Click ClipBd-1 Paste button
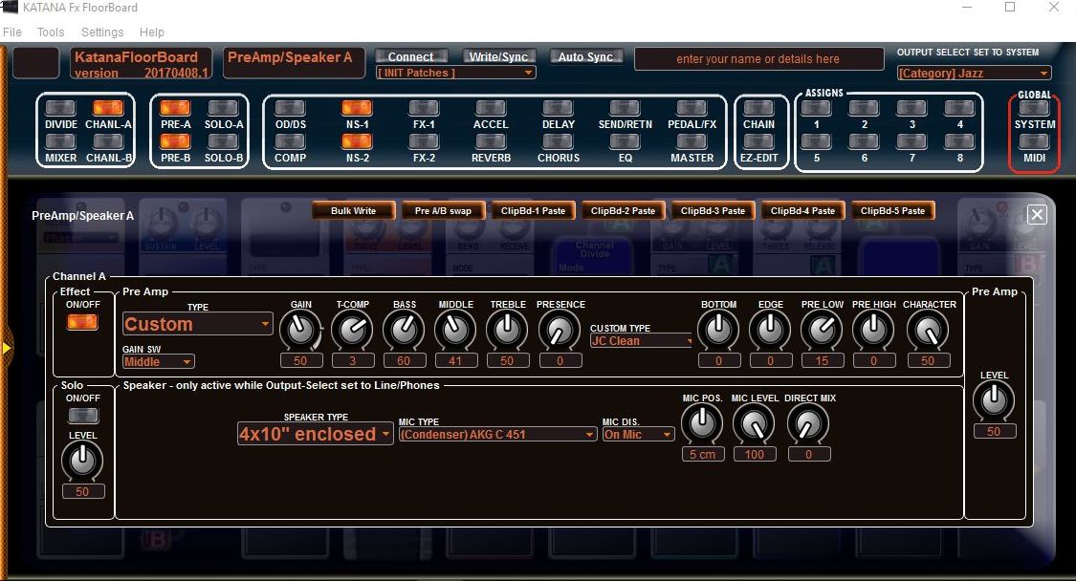This screenshot has height=581, width=1076. 533,210
